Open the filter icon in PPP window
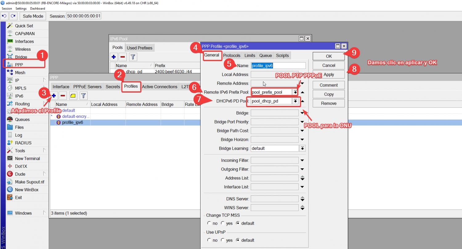This screenshot has width=462, height=249. [83, 96]
